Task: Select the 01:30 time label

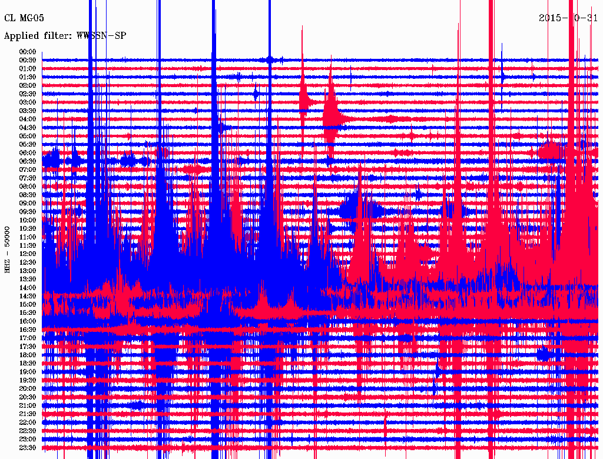Action: tap(28, 77)
